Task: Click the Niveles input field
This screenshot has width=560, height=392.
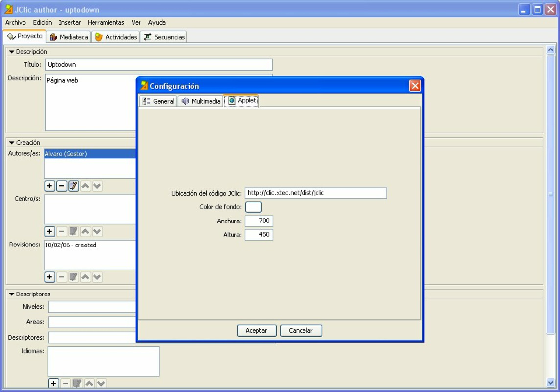Action: pos(92,307)
